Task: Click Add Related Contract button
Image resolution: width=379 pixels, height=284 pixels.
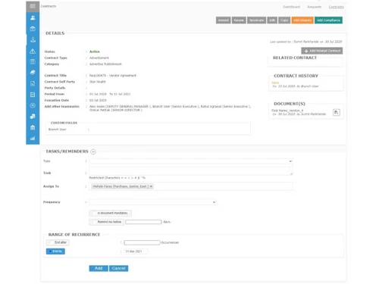Action: [x=322, y=51]
